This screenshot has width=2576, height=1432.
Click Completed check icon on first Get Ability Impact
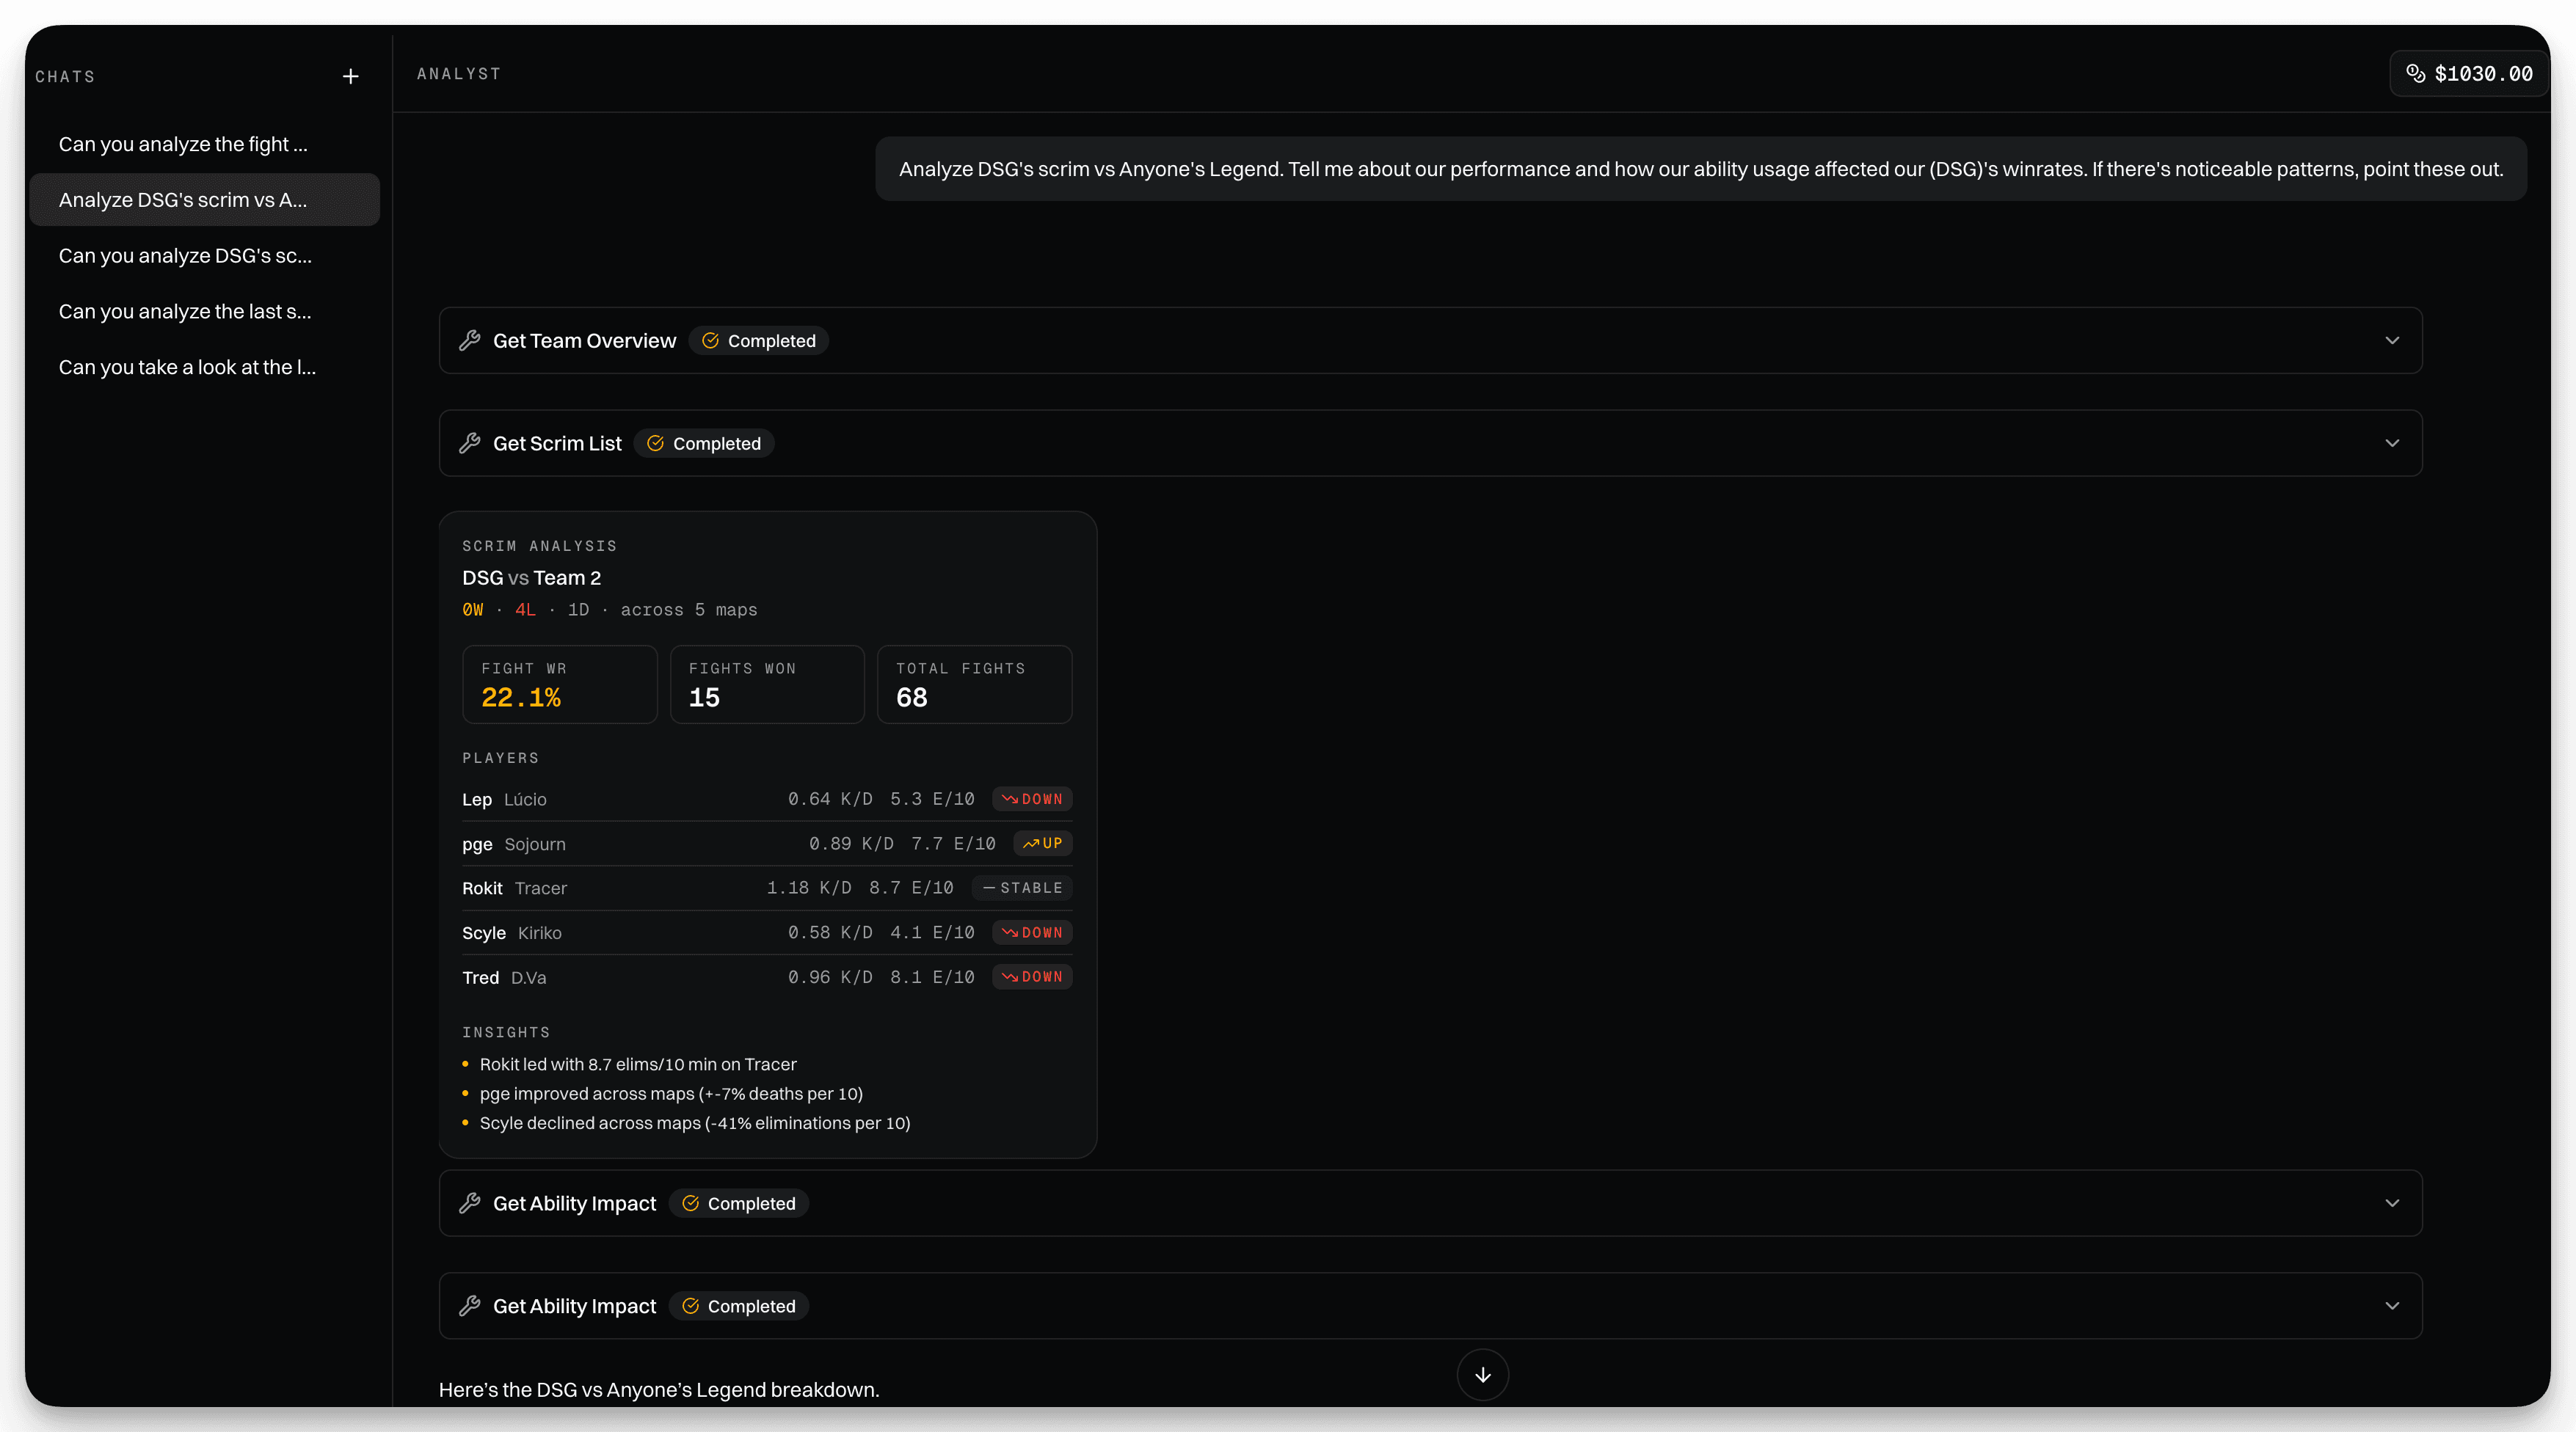click(x=690, y=1203)
